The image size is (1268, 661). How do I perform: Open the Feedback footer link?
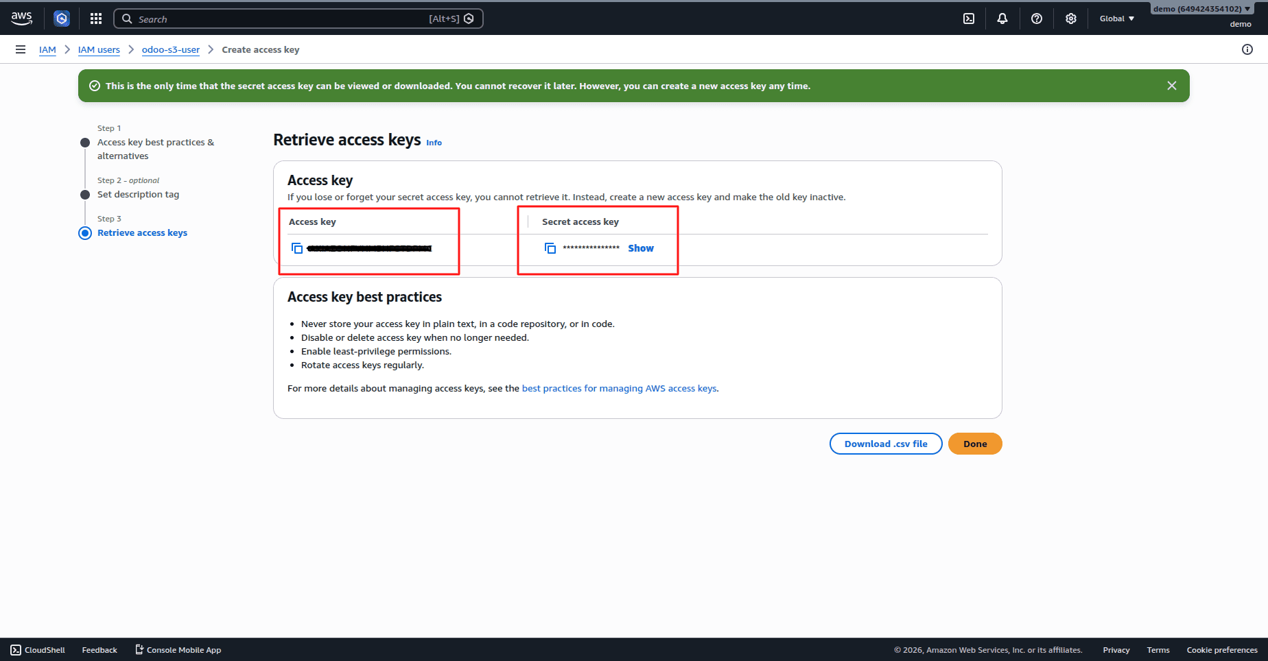(x=99, y=650)
